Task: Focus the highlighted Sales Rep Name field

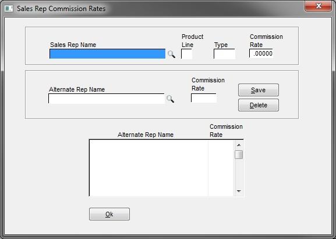Action: click(x=107, y=54)
